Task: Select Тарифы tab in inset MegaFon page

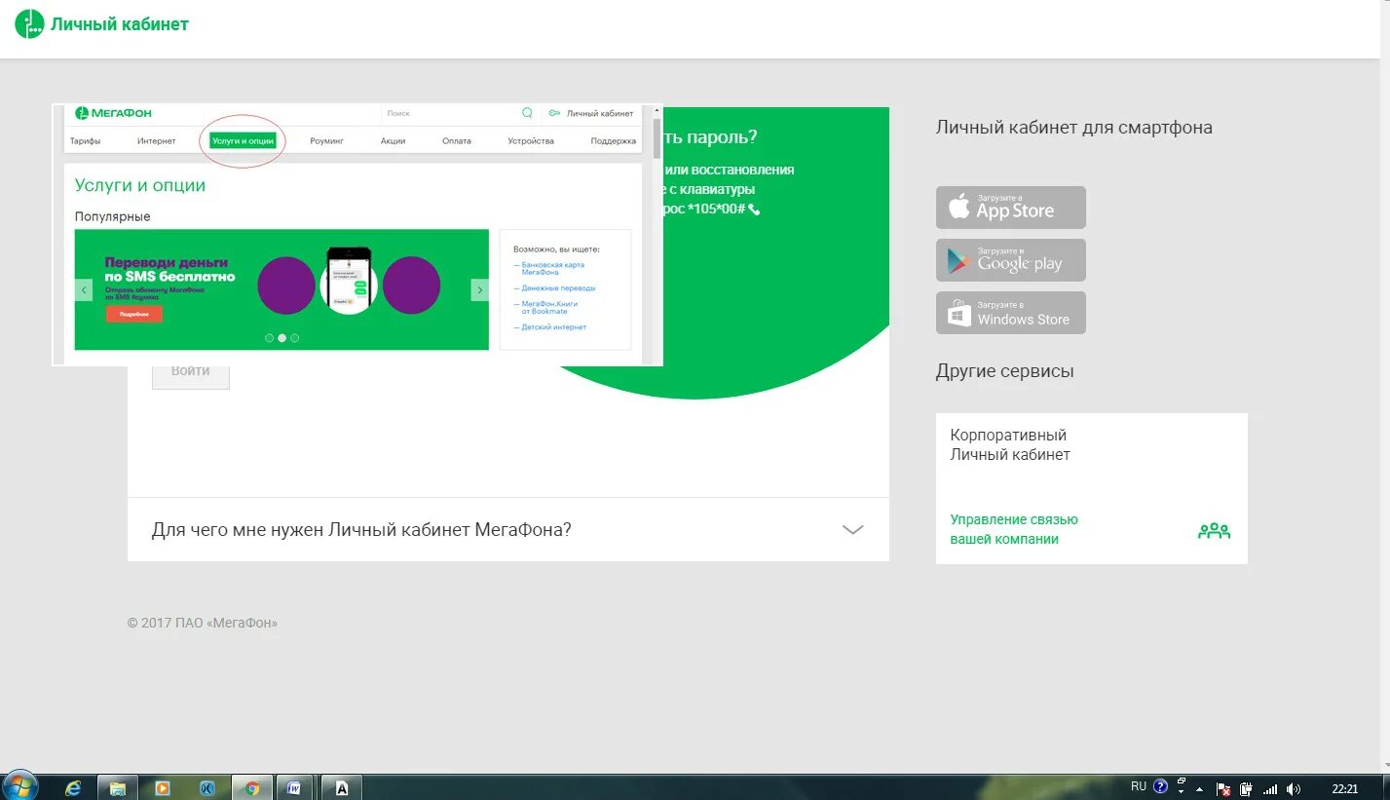Action: [86, 141]
